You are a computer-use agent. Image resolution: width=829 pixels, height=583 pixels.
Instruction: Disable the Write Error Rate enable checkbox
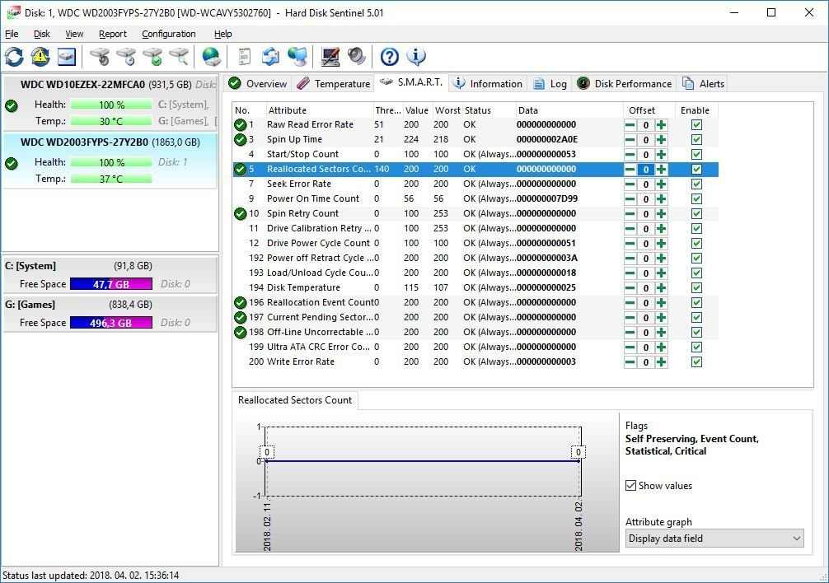pos(696,362)
